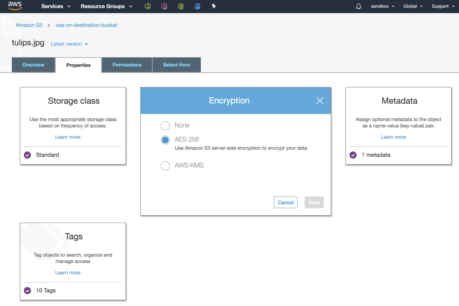This screenshot has width=459, height=306.
Task: Open the Global region dropdown
Action: click(x=413, y=6)
